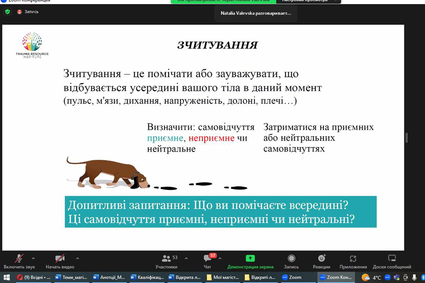Switch to Word document Теми_магі...

(x=72, y=277)
